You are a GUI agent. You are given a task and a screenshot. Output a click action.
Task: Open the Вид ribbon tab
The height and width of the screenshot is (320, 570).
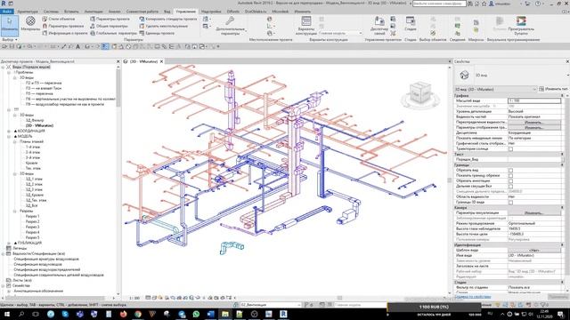[x=167, y=12]
